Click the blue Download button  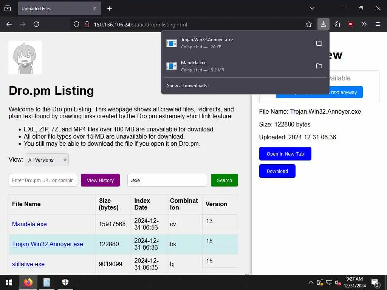(277, 171)
